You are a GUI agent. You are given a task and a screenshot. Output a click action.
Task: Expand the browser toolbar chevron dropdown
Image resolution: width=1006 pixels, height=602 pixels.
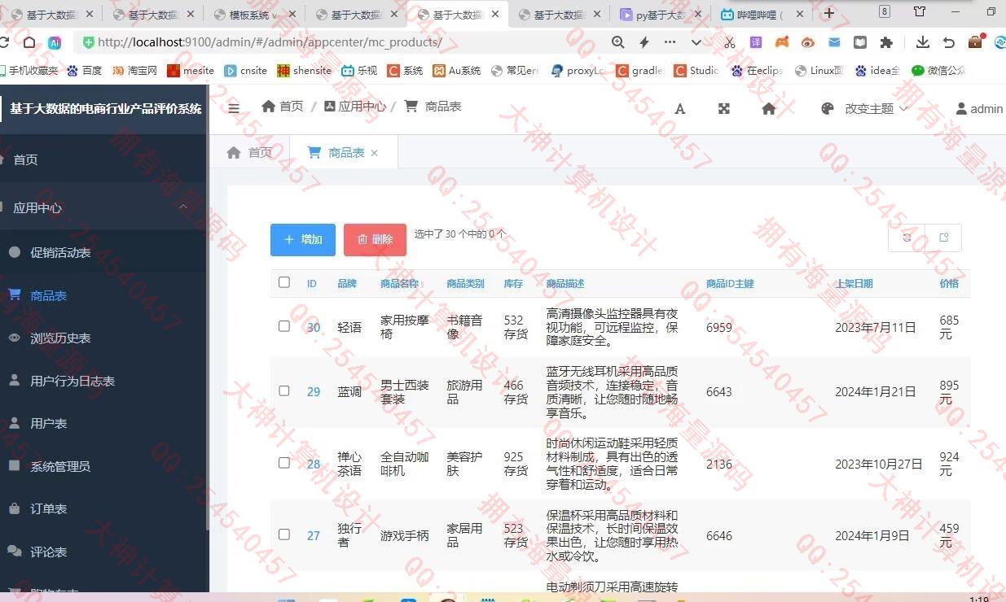click(x=696, y=42)
